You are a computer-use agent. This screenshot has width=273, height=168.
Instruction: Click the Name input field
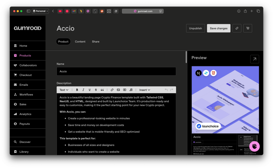116,71
